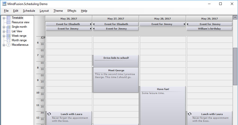Screen dimensions: 238x125
Task: Select the Have fun! appointment
Action: [x=163, y=106]
